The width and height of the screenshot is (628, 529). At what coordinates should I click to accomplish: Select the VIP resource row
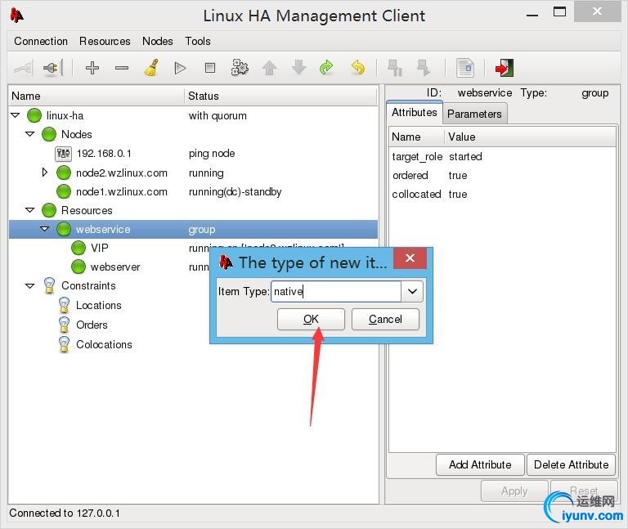193,248
